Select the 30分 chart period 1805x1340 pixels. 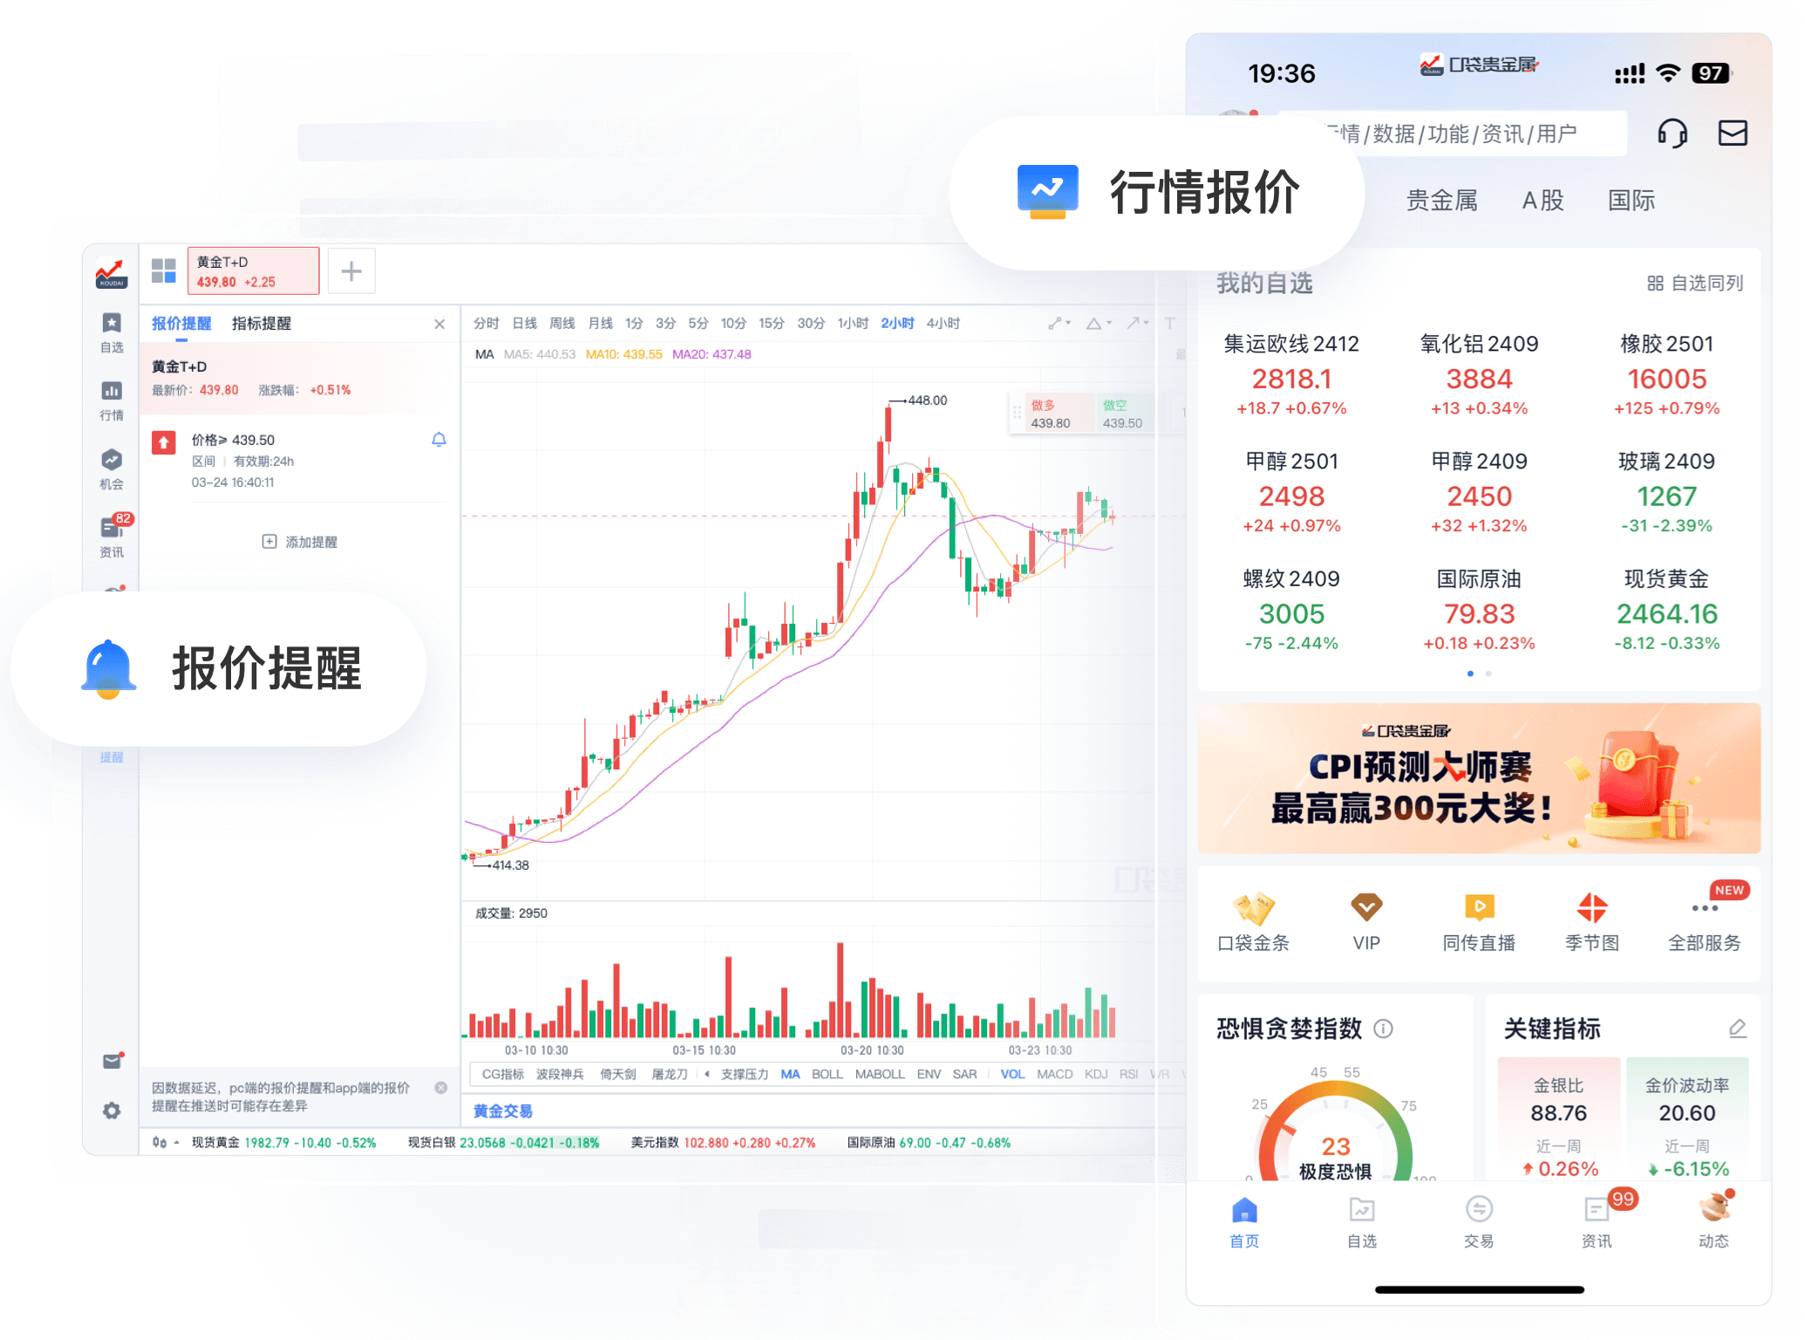pyautogui.click(x=811, y=324)
